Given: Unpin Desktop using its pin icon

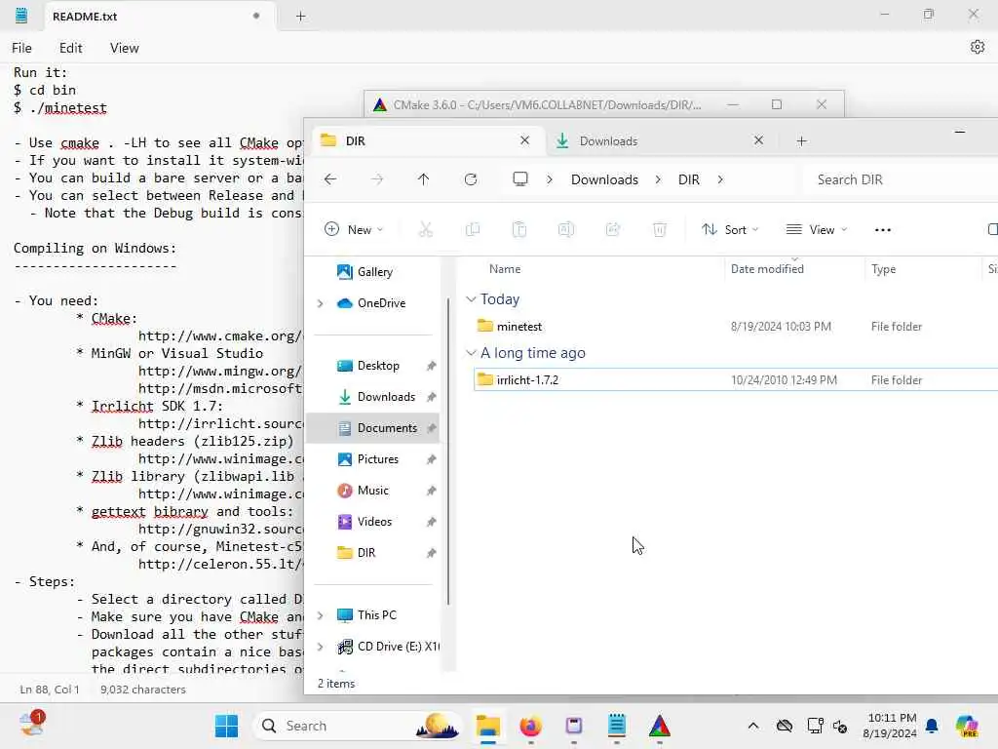Looking at the screenshot, I should [431, 366].
